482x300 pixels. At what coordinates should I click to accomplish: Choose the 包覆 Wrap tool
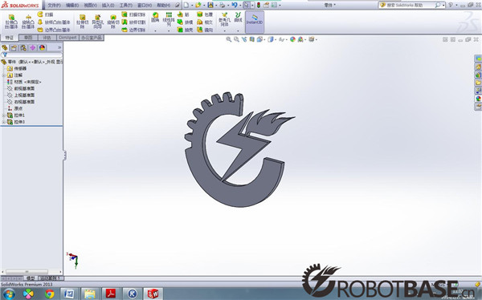pos(205,14)
